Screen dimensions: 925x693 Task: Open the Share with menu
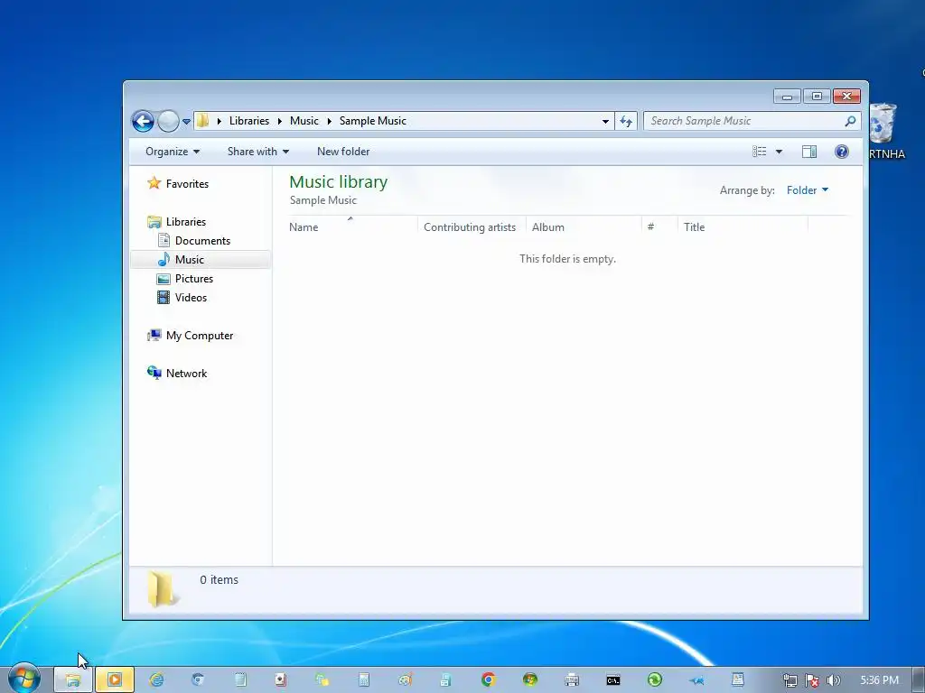pos(257,152)
